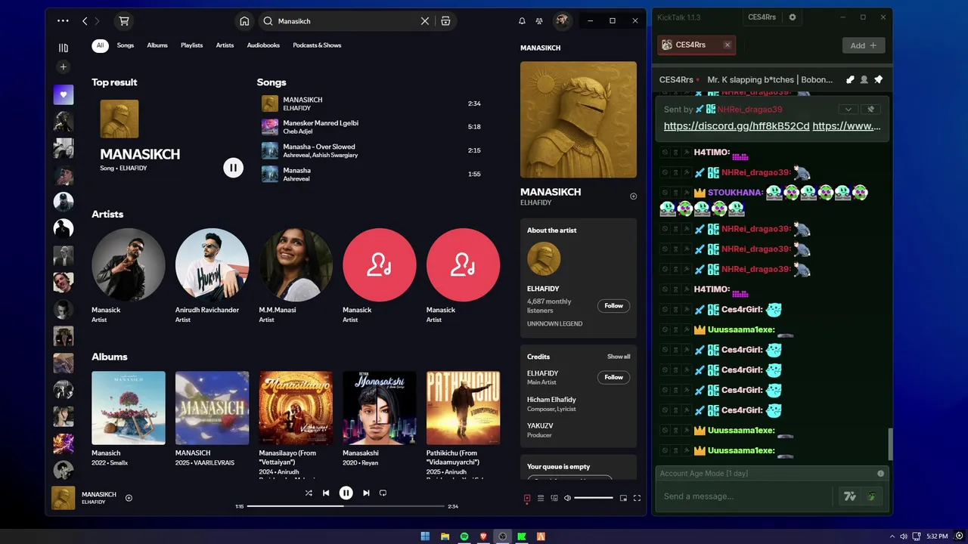
Task: Open the emote picker in KickTalk
Action: tap(872, 496)
